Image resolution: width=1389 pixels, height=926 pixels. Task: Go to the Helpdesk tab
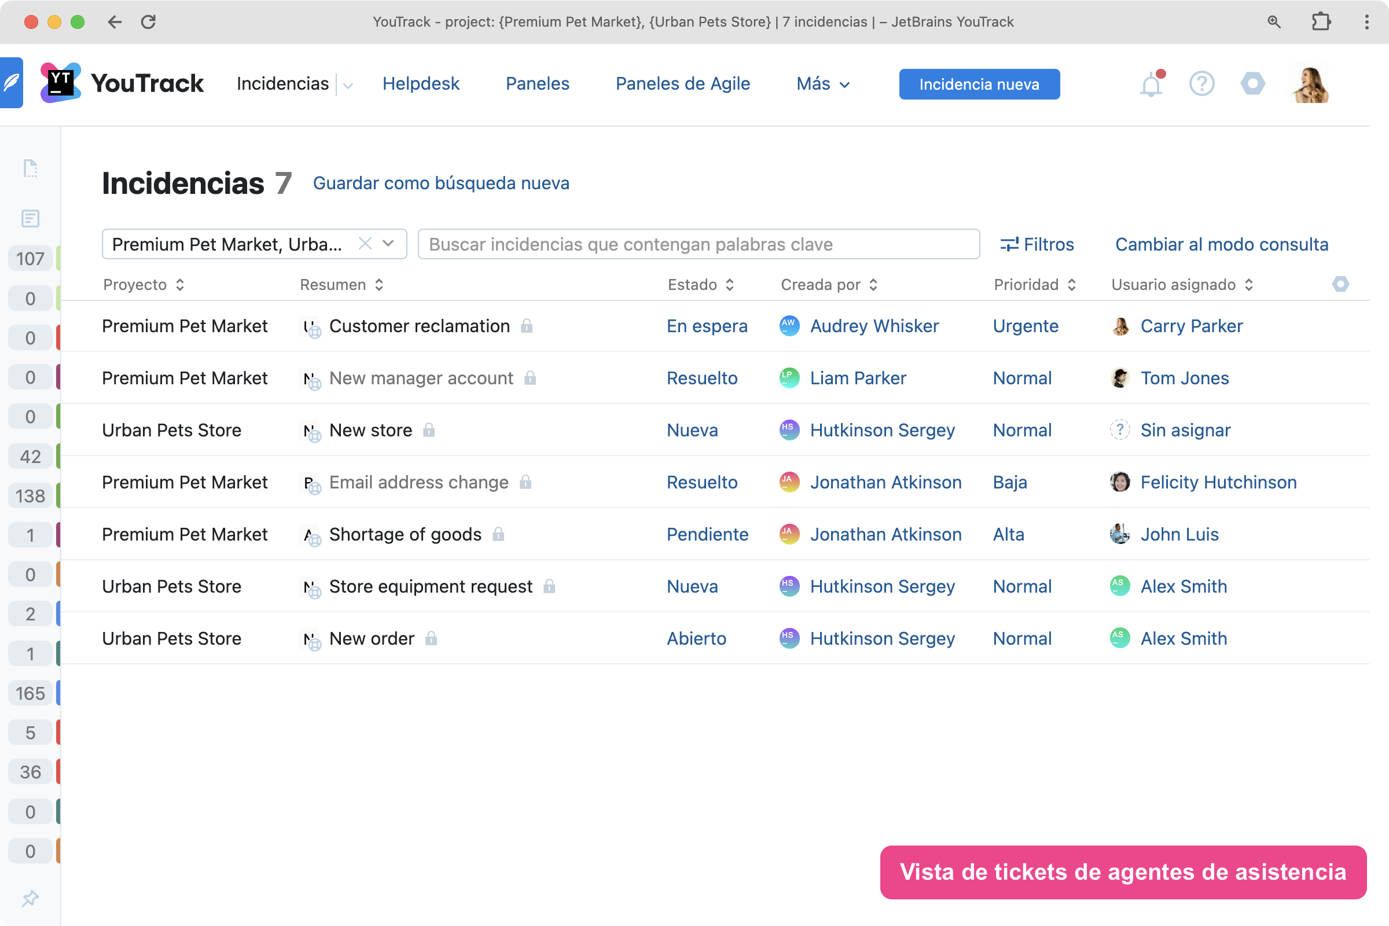coord(421,84)
